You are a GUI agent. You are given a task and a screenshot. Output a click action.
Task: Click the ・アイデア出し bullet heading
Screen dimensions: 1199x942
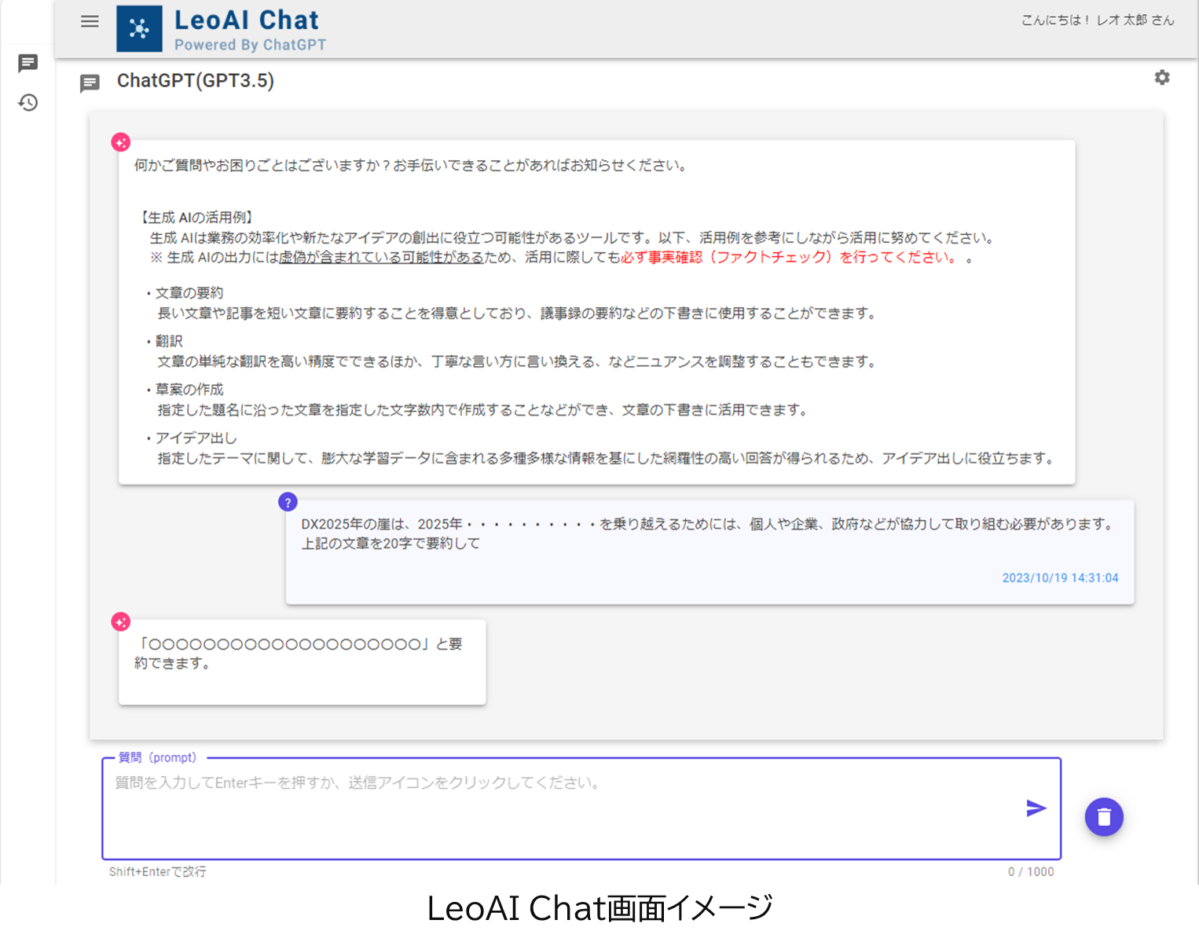pyautogui.click(x=190, y=438)
